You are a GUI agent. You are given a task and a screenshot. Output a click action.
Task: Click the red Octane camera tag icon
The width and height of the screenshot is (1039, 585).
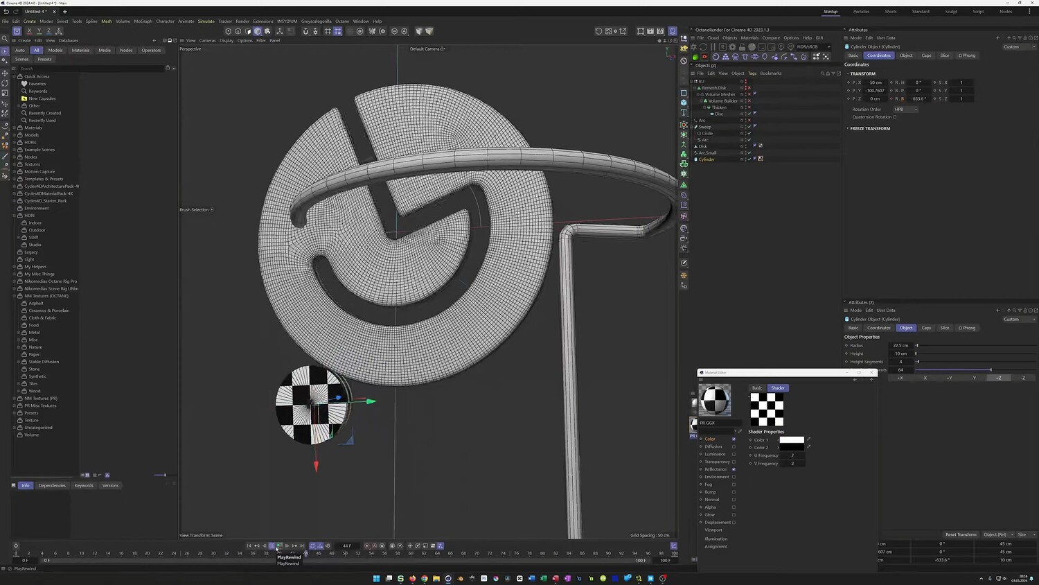click(x=704, y=57)
